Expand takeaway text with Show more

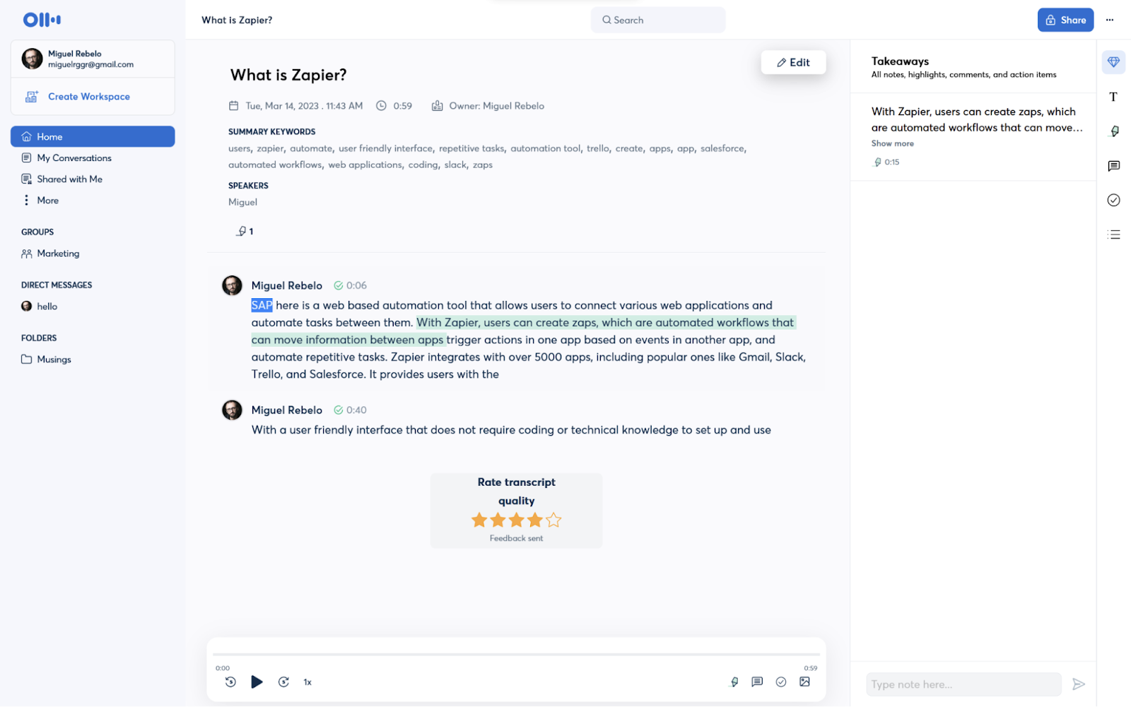coord(892,143)
